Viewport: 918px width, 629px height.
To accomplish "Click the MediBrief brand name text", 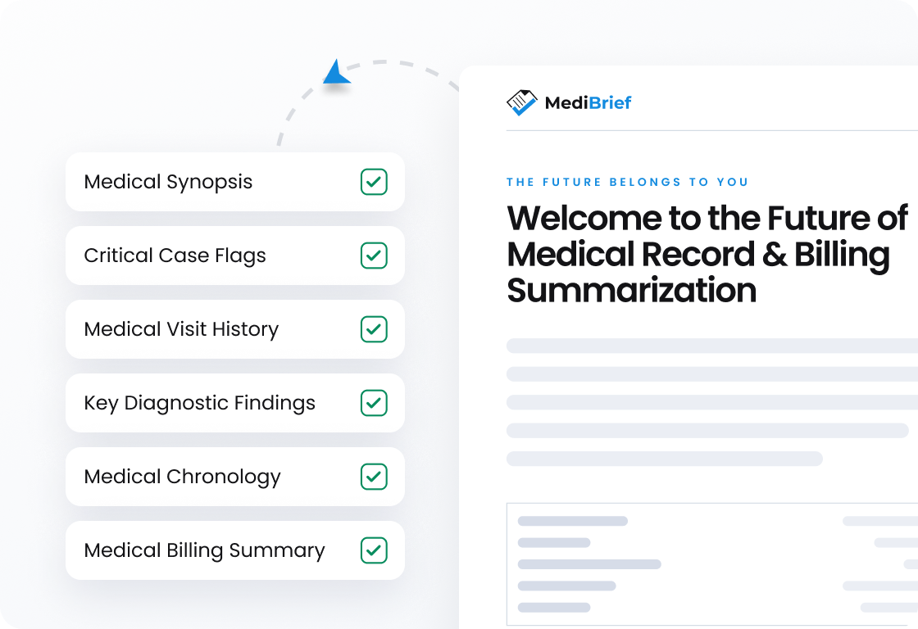I will click(588, 102).
